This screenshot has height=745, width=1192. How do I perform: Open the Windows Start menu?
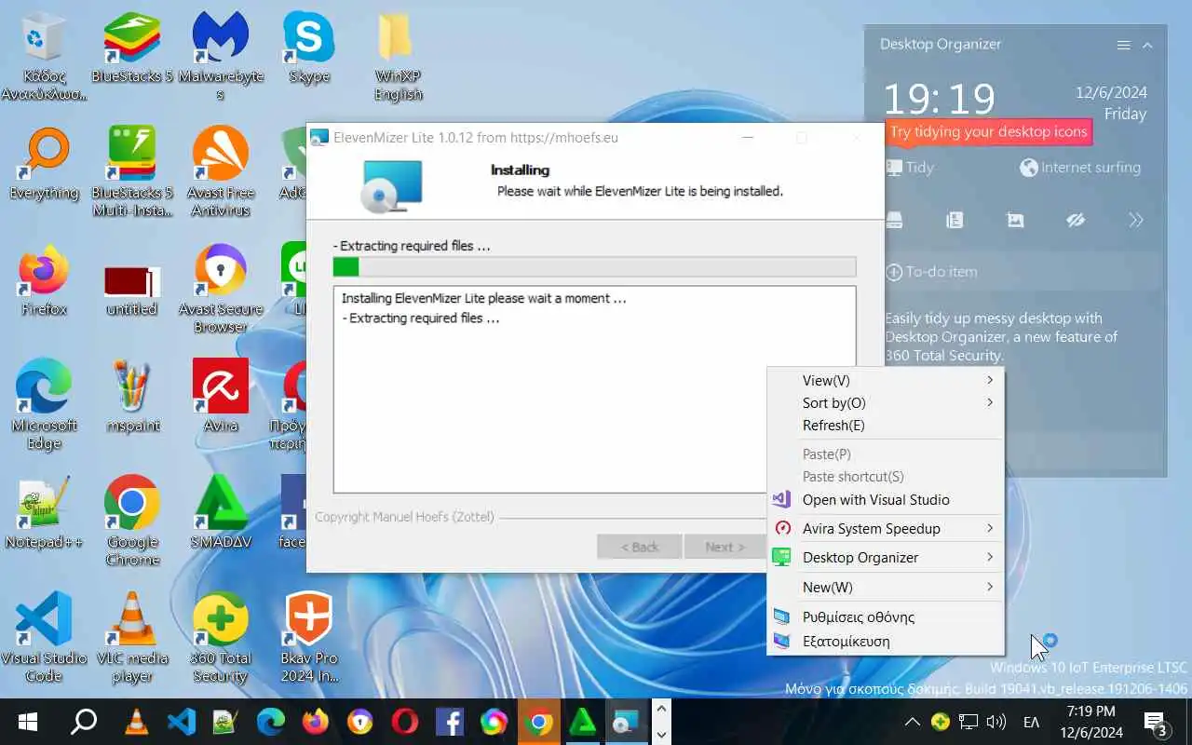coord(27,722)
